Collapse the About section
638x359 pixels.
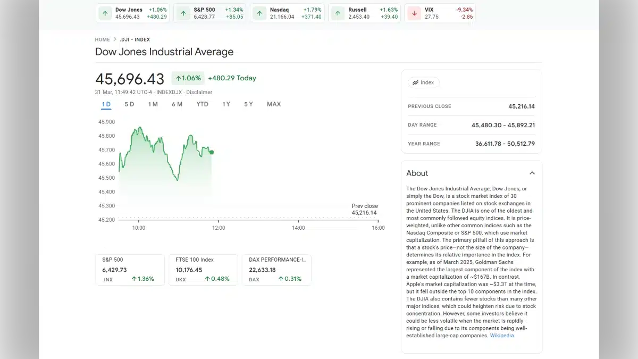pyautogui.click(x=532, y=173)
